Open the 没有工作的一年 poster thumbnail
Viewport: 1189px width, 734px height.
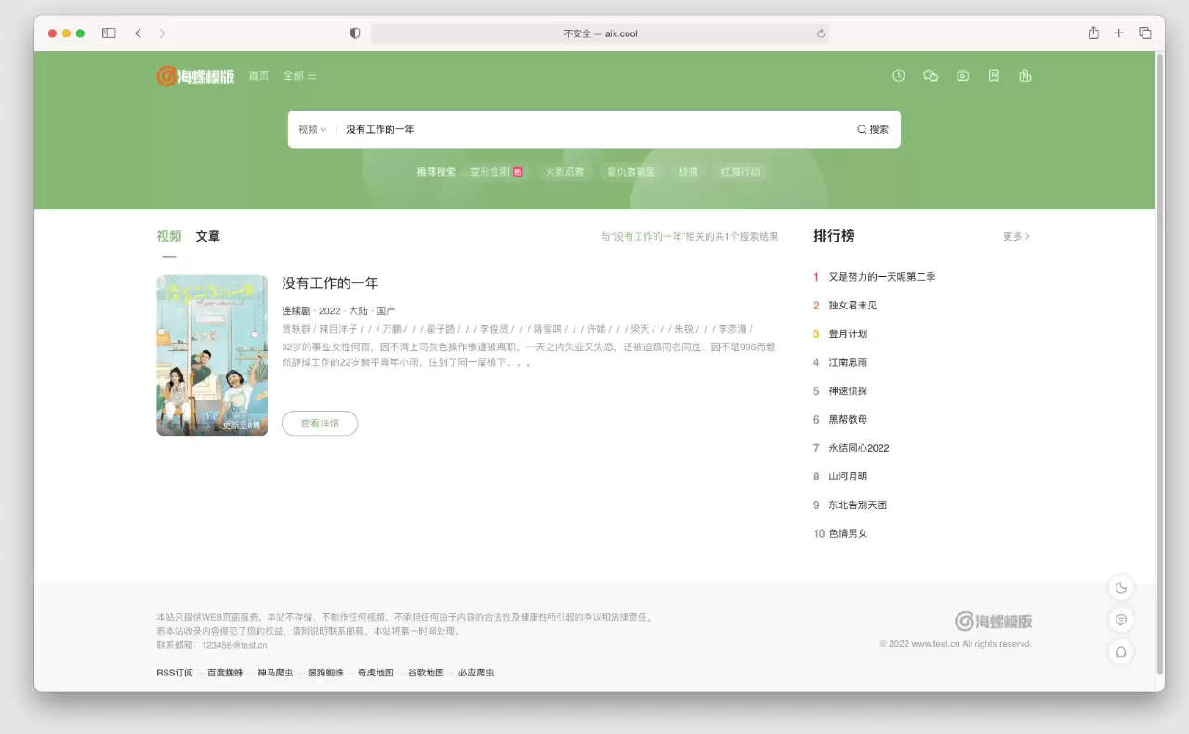[212, 355]
